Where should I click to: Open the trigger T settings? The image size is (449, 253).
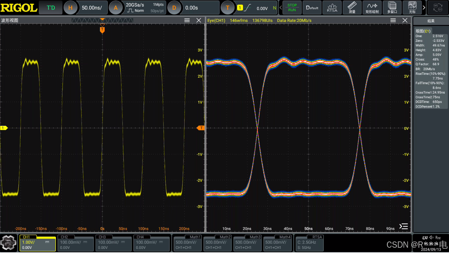(x=228, y=8)
